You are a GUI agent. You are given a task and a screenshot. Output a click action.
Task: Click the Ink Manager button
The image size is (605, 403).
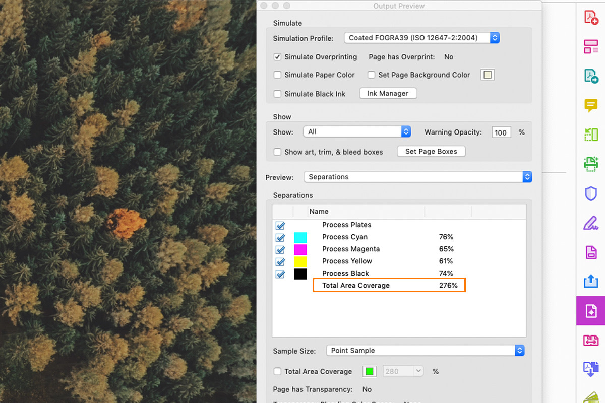coord(388,93)
